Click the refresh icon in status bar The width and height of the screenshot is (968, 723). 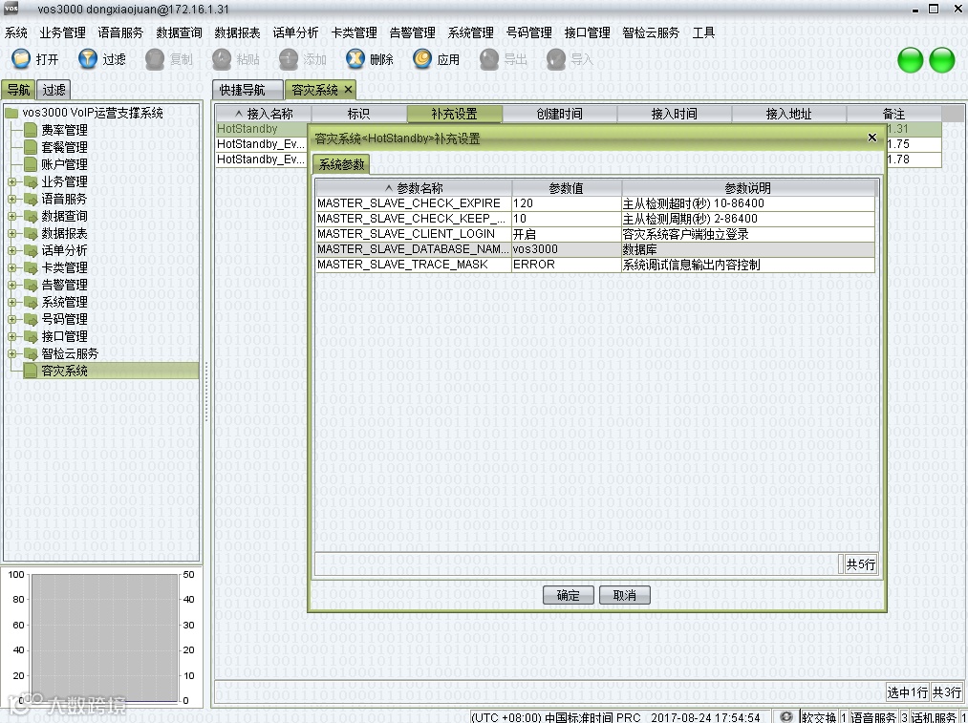785,717
